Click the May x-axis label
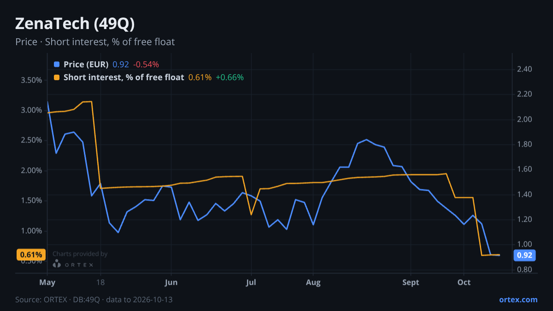Image resolution: width=553 pixels, height=311 pixels. coord(47,282)
